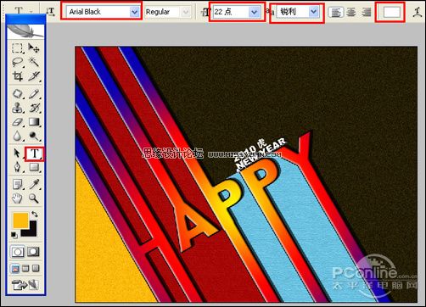Open the 锐利 anti-aliasing dropdown
This screenshot has height=307, width=426.
pyautogui.click(x=313, y=12)
